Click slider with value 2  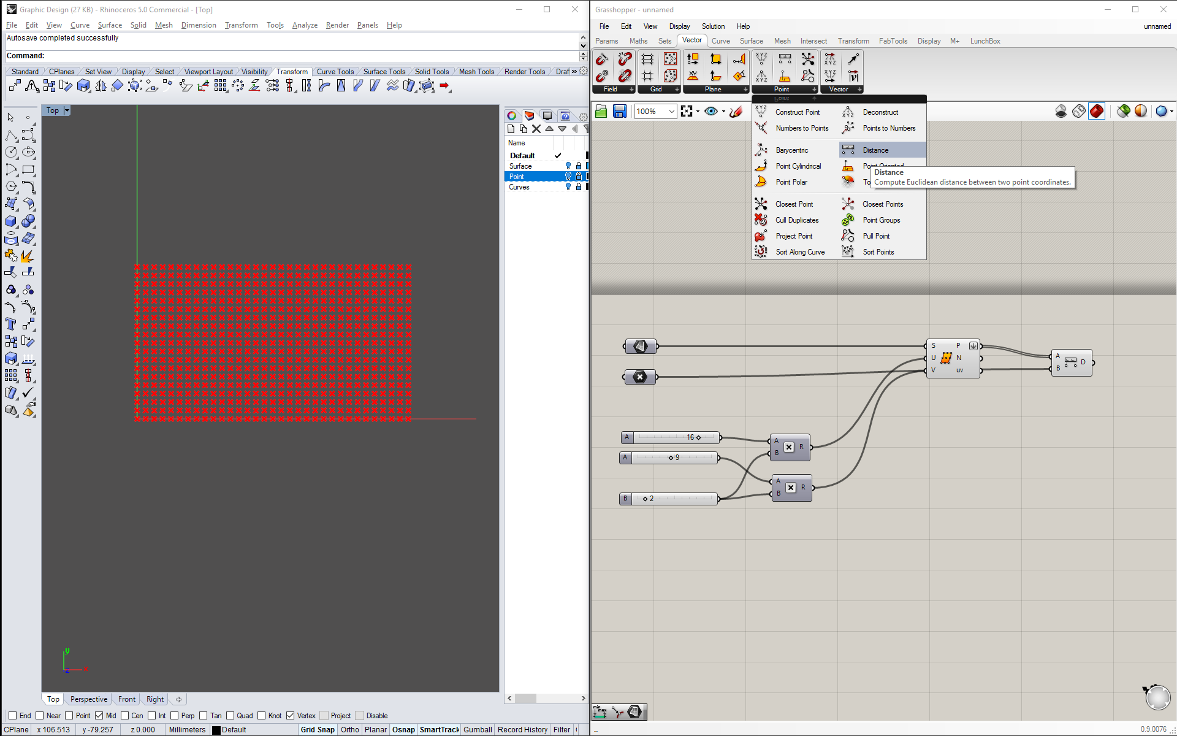(668, 499)
